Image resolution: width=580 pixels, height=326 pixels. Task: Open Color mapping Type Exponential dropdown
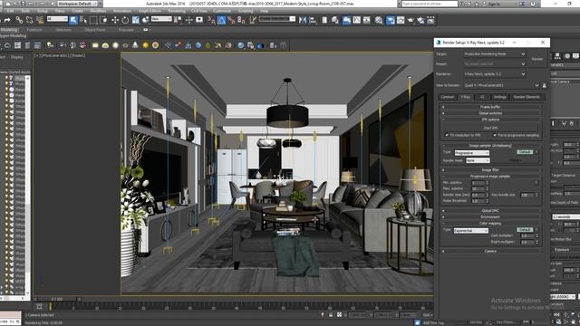(x=471, y=230)
